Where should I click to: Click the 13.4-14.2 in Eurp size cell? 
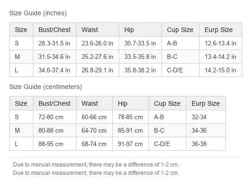click(220, 57)
